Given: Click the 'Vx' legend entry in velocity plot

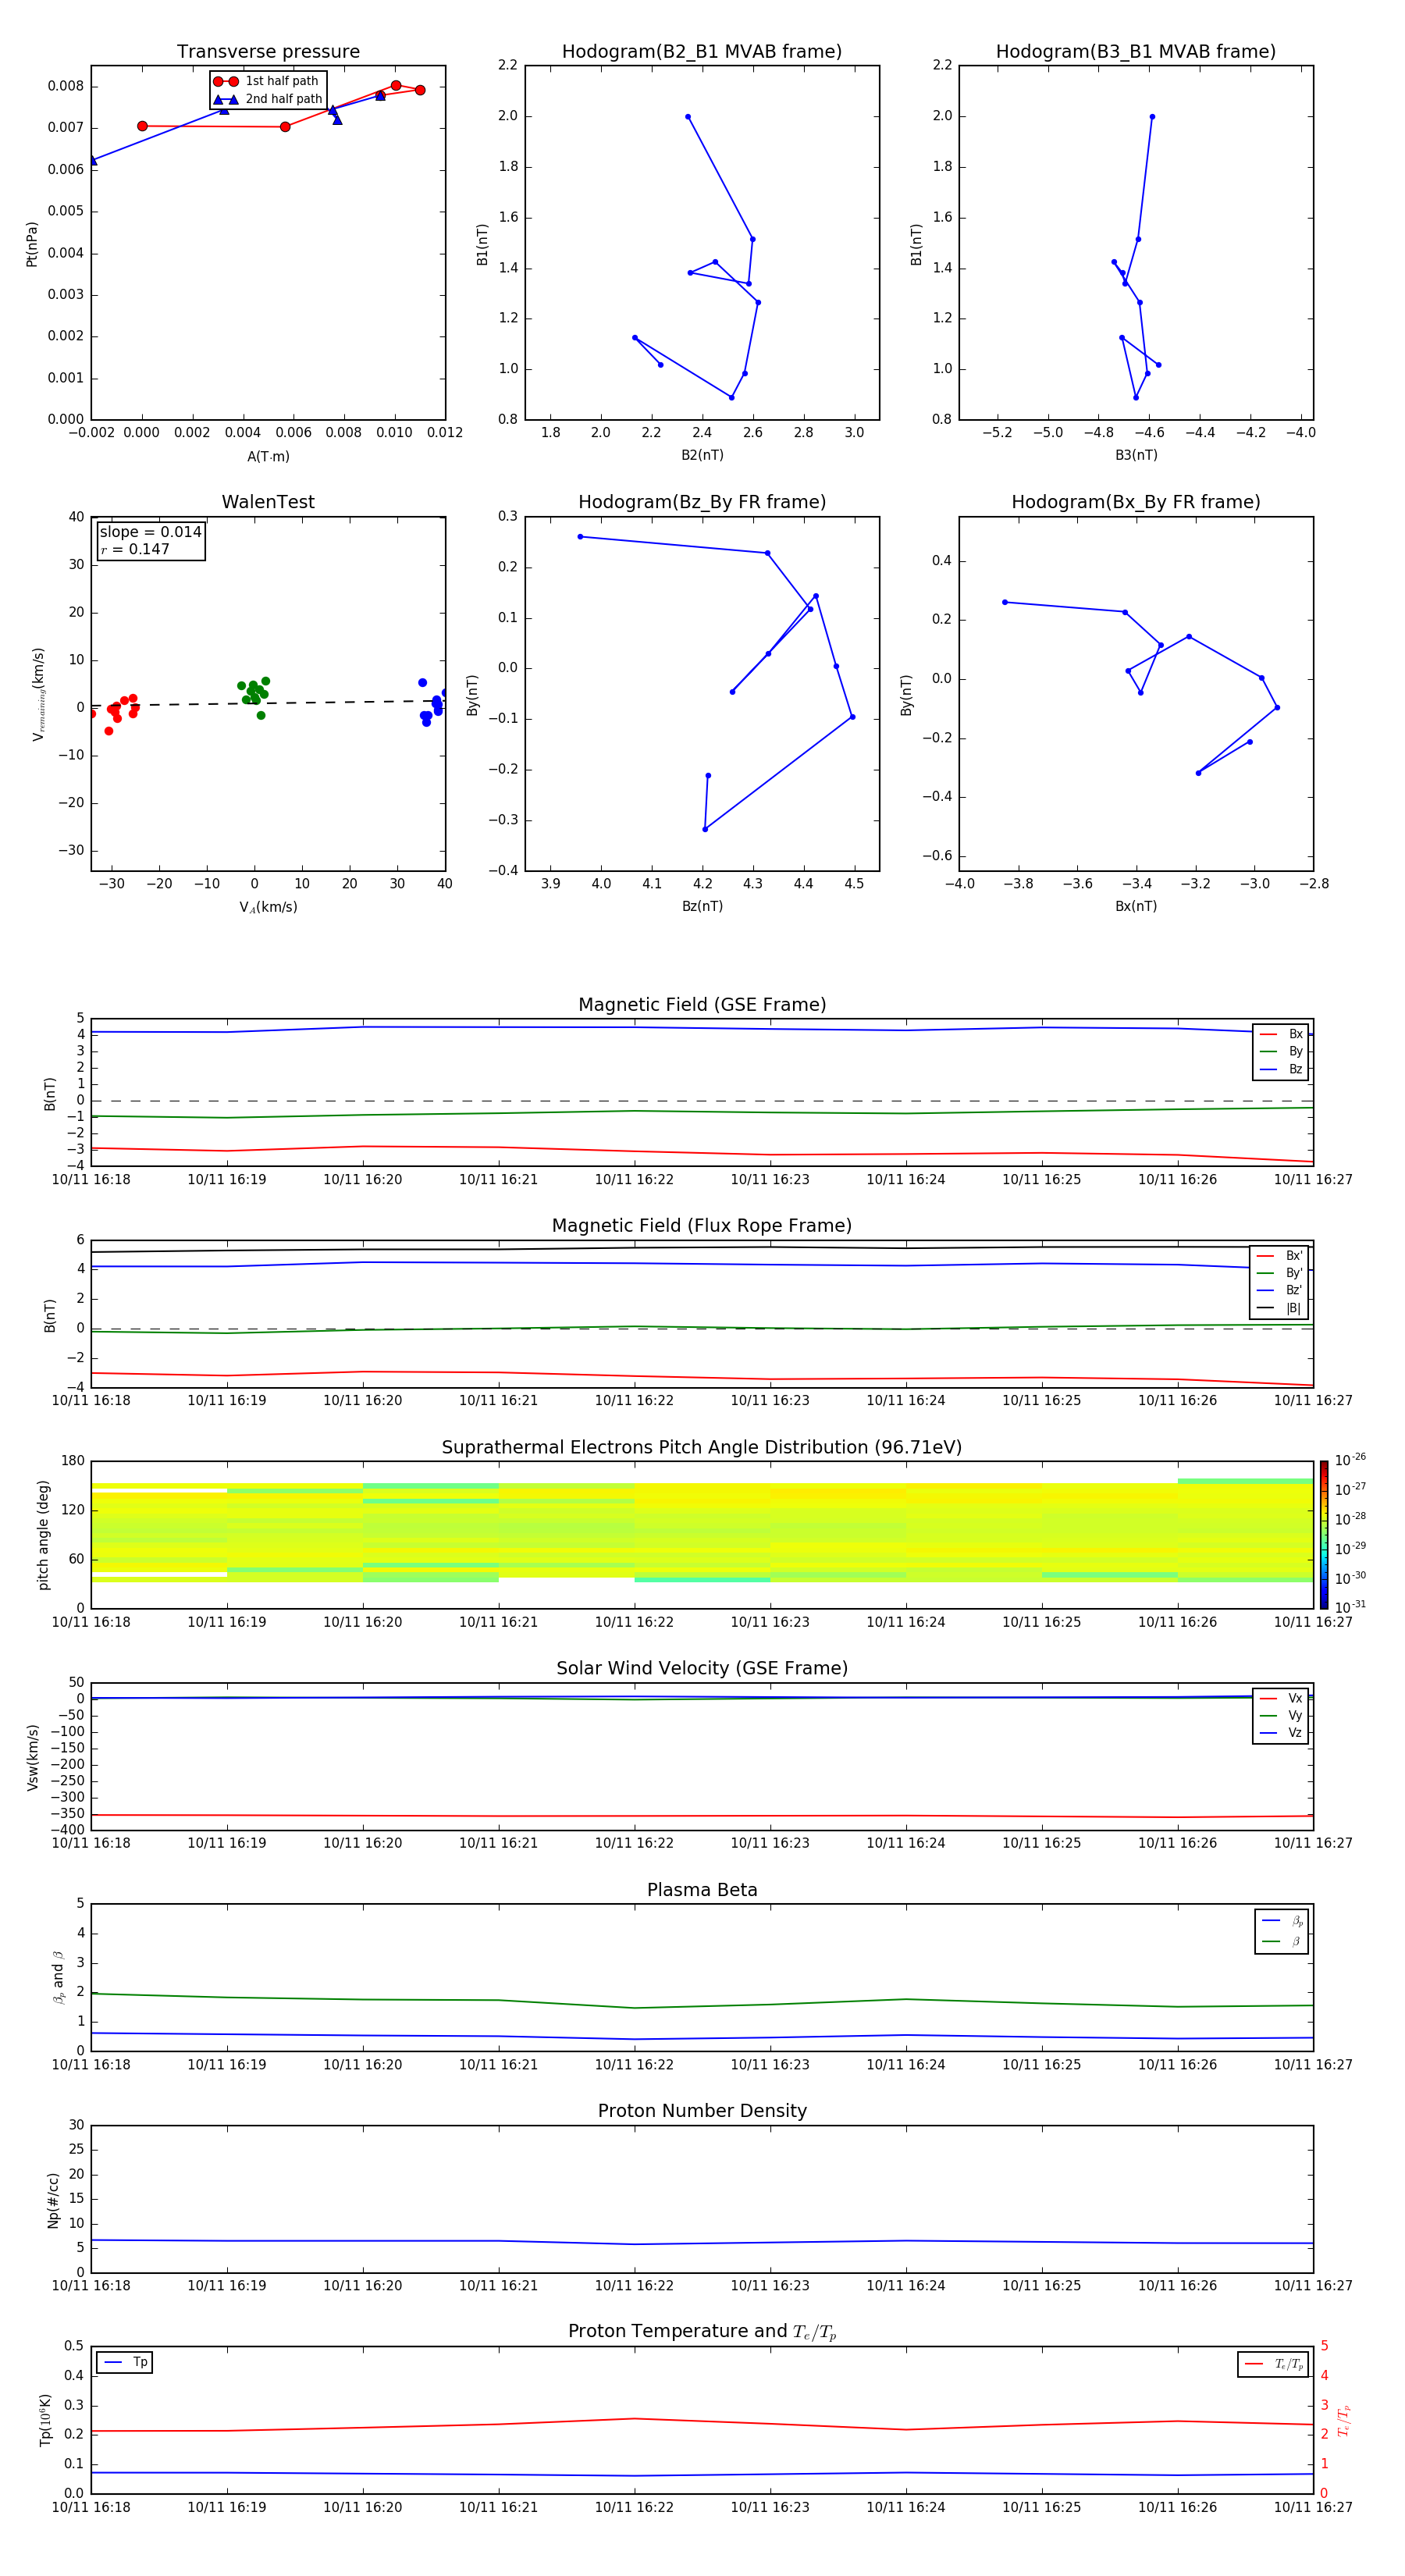Looking at the screenshot, I should tap(1281, 1698).
